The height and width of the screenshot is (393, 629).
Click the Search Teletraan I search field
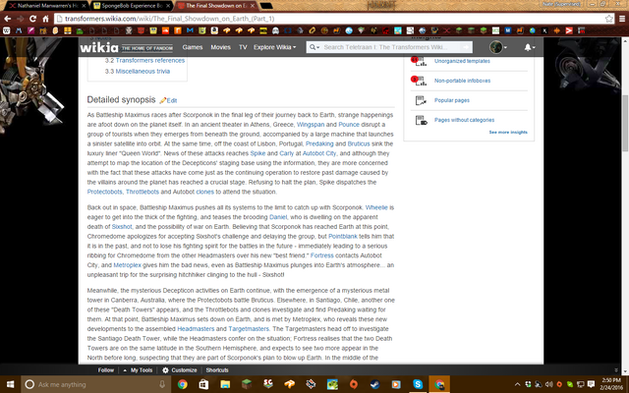(389, 47)
